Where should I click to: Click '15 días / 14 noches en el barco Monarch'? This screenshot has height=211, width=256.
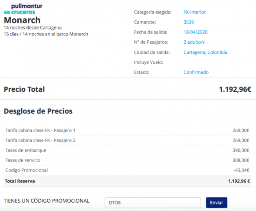pyautogui.click(x=46, y=34)
